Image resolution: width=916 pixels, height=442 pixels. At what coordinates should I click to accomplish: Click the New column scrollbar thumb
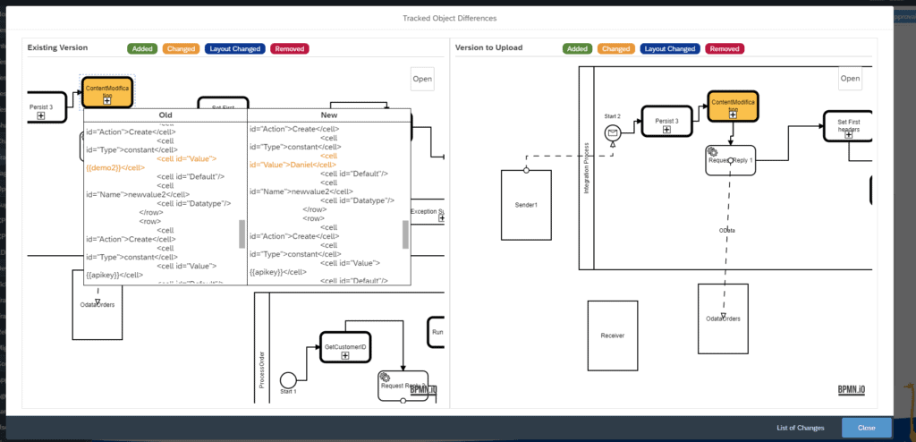coord(405,234)
